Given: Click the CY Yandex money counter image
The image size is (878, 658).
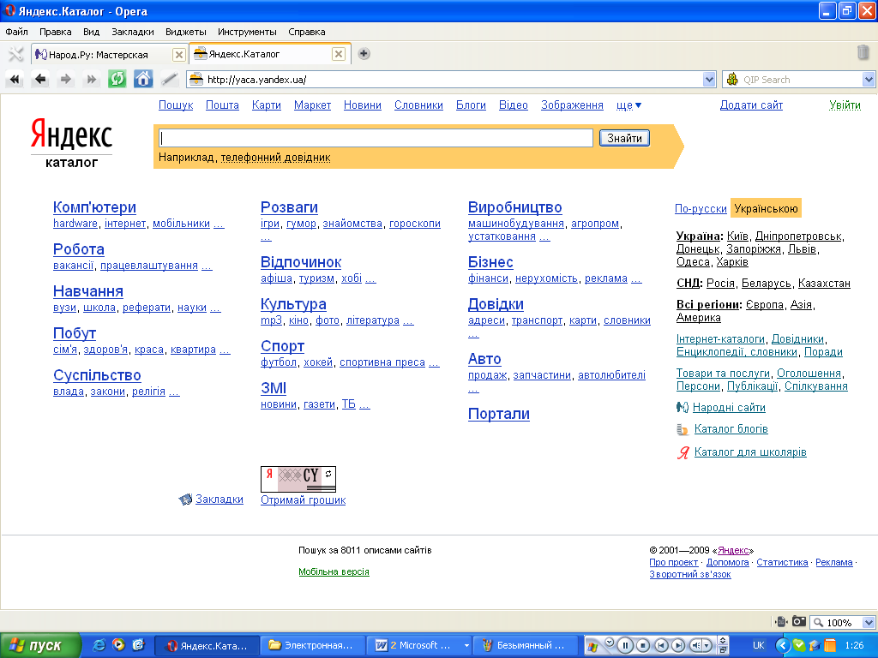Looking at the screenshot, I should (298, 480).
